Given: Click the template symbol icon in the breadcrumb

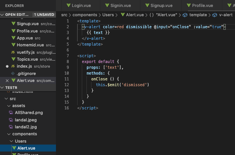Looking at the screenshot, I should 185,15.
